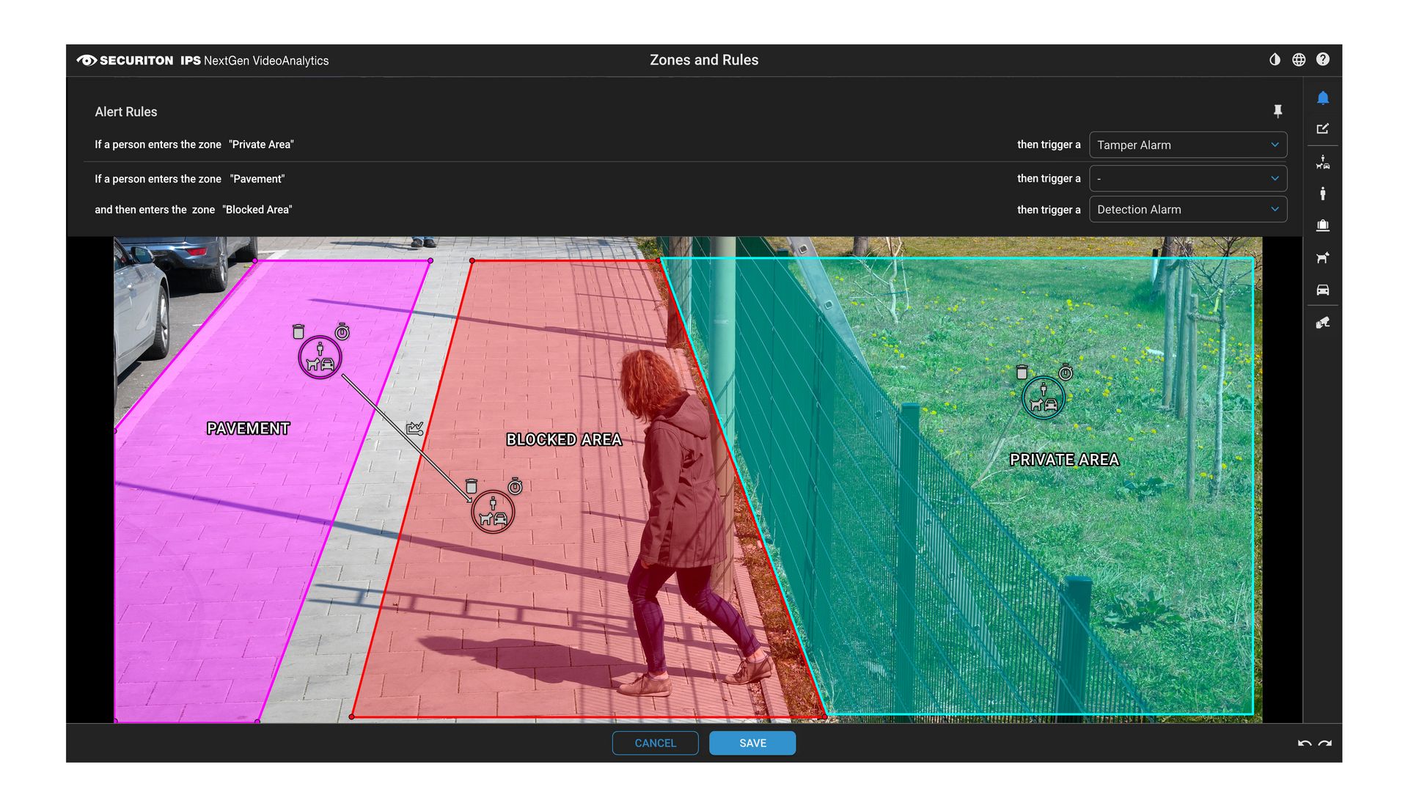
Task: Select the PAVEMENT zone label
Action: [x=248, y=428]
